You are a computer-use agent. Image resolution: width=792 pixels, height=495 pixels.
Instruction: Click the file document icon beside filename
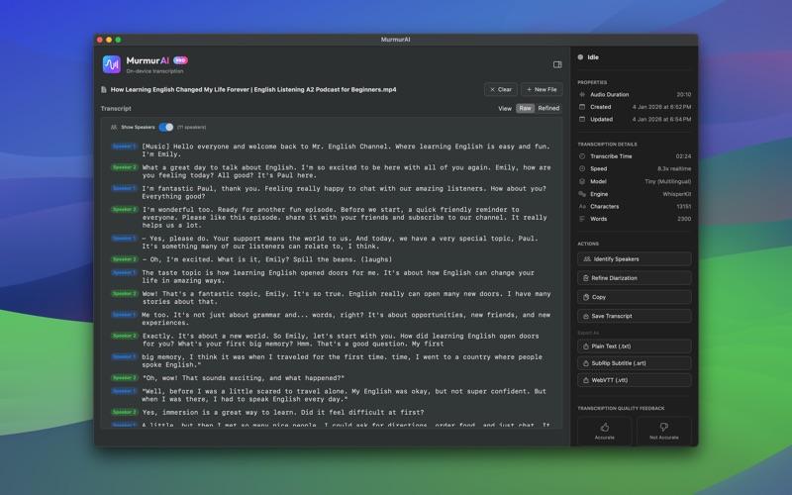click(x=104, y=89)
